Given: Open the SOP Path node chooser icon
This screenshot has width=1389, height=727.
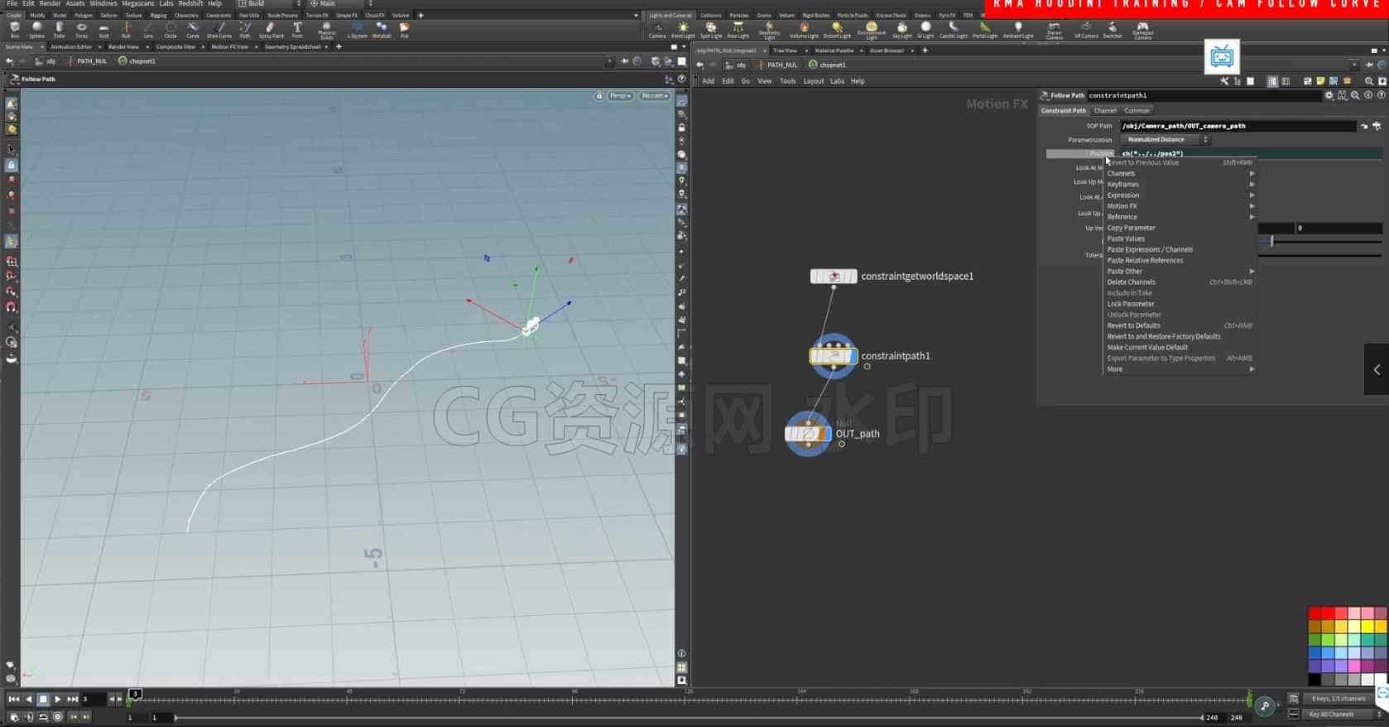Looking at the screenshot, I should click(x=1377, y=126).
